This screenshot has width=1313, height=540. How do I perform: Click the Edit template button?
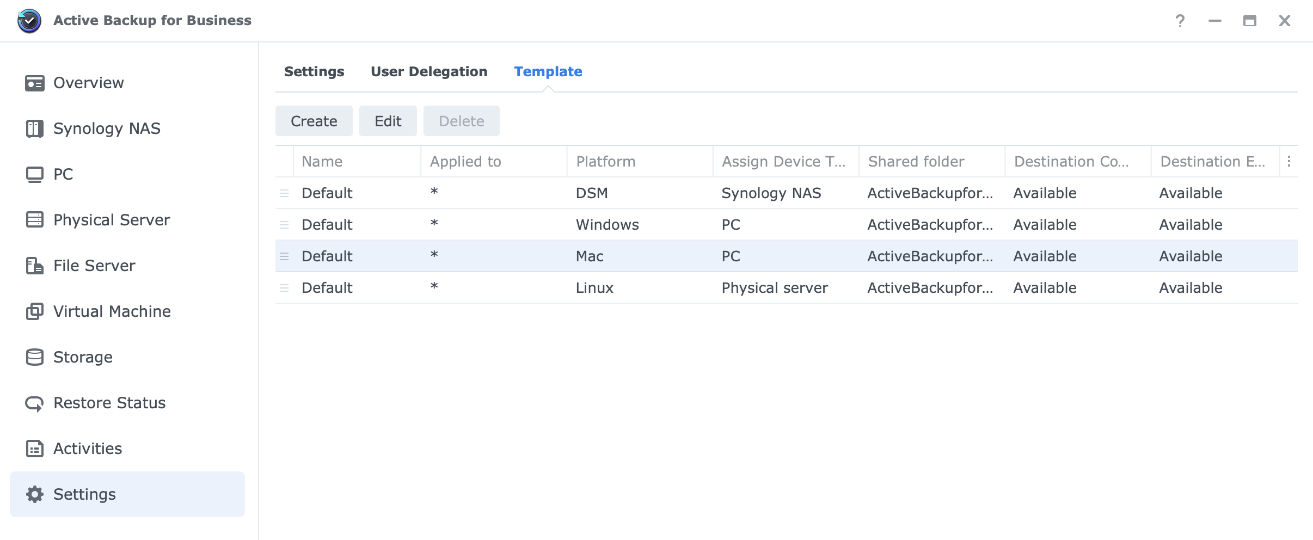coord(388,121)
